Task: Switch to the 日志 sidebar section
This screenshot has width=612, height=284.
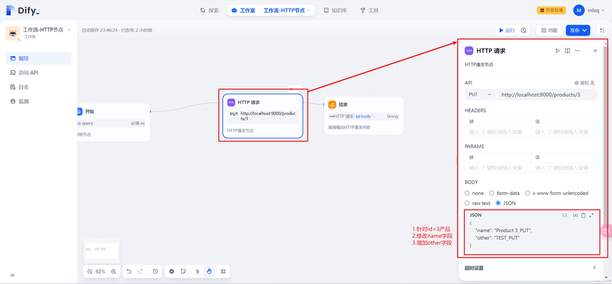Action: coord(23,87)
